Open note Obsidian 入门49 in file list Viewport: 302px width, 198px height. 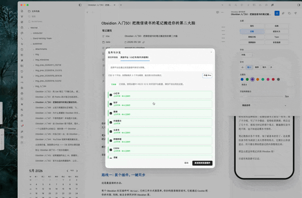[57, 107]
